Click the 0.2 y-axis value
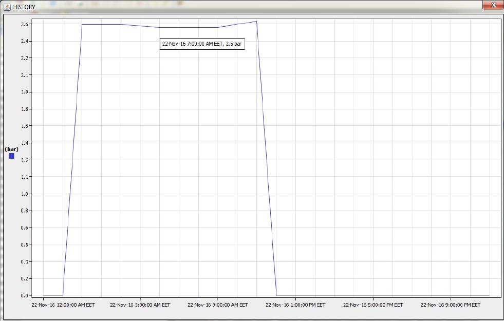This screenshot has height=321, width=504. click(x=25, y=278)
